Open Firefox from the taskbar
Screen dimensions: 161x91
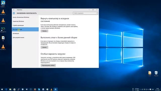pos(35,89)
